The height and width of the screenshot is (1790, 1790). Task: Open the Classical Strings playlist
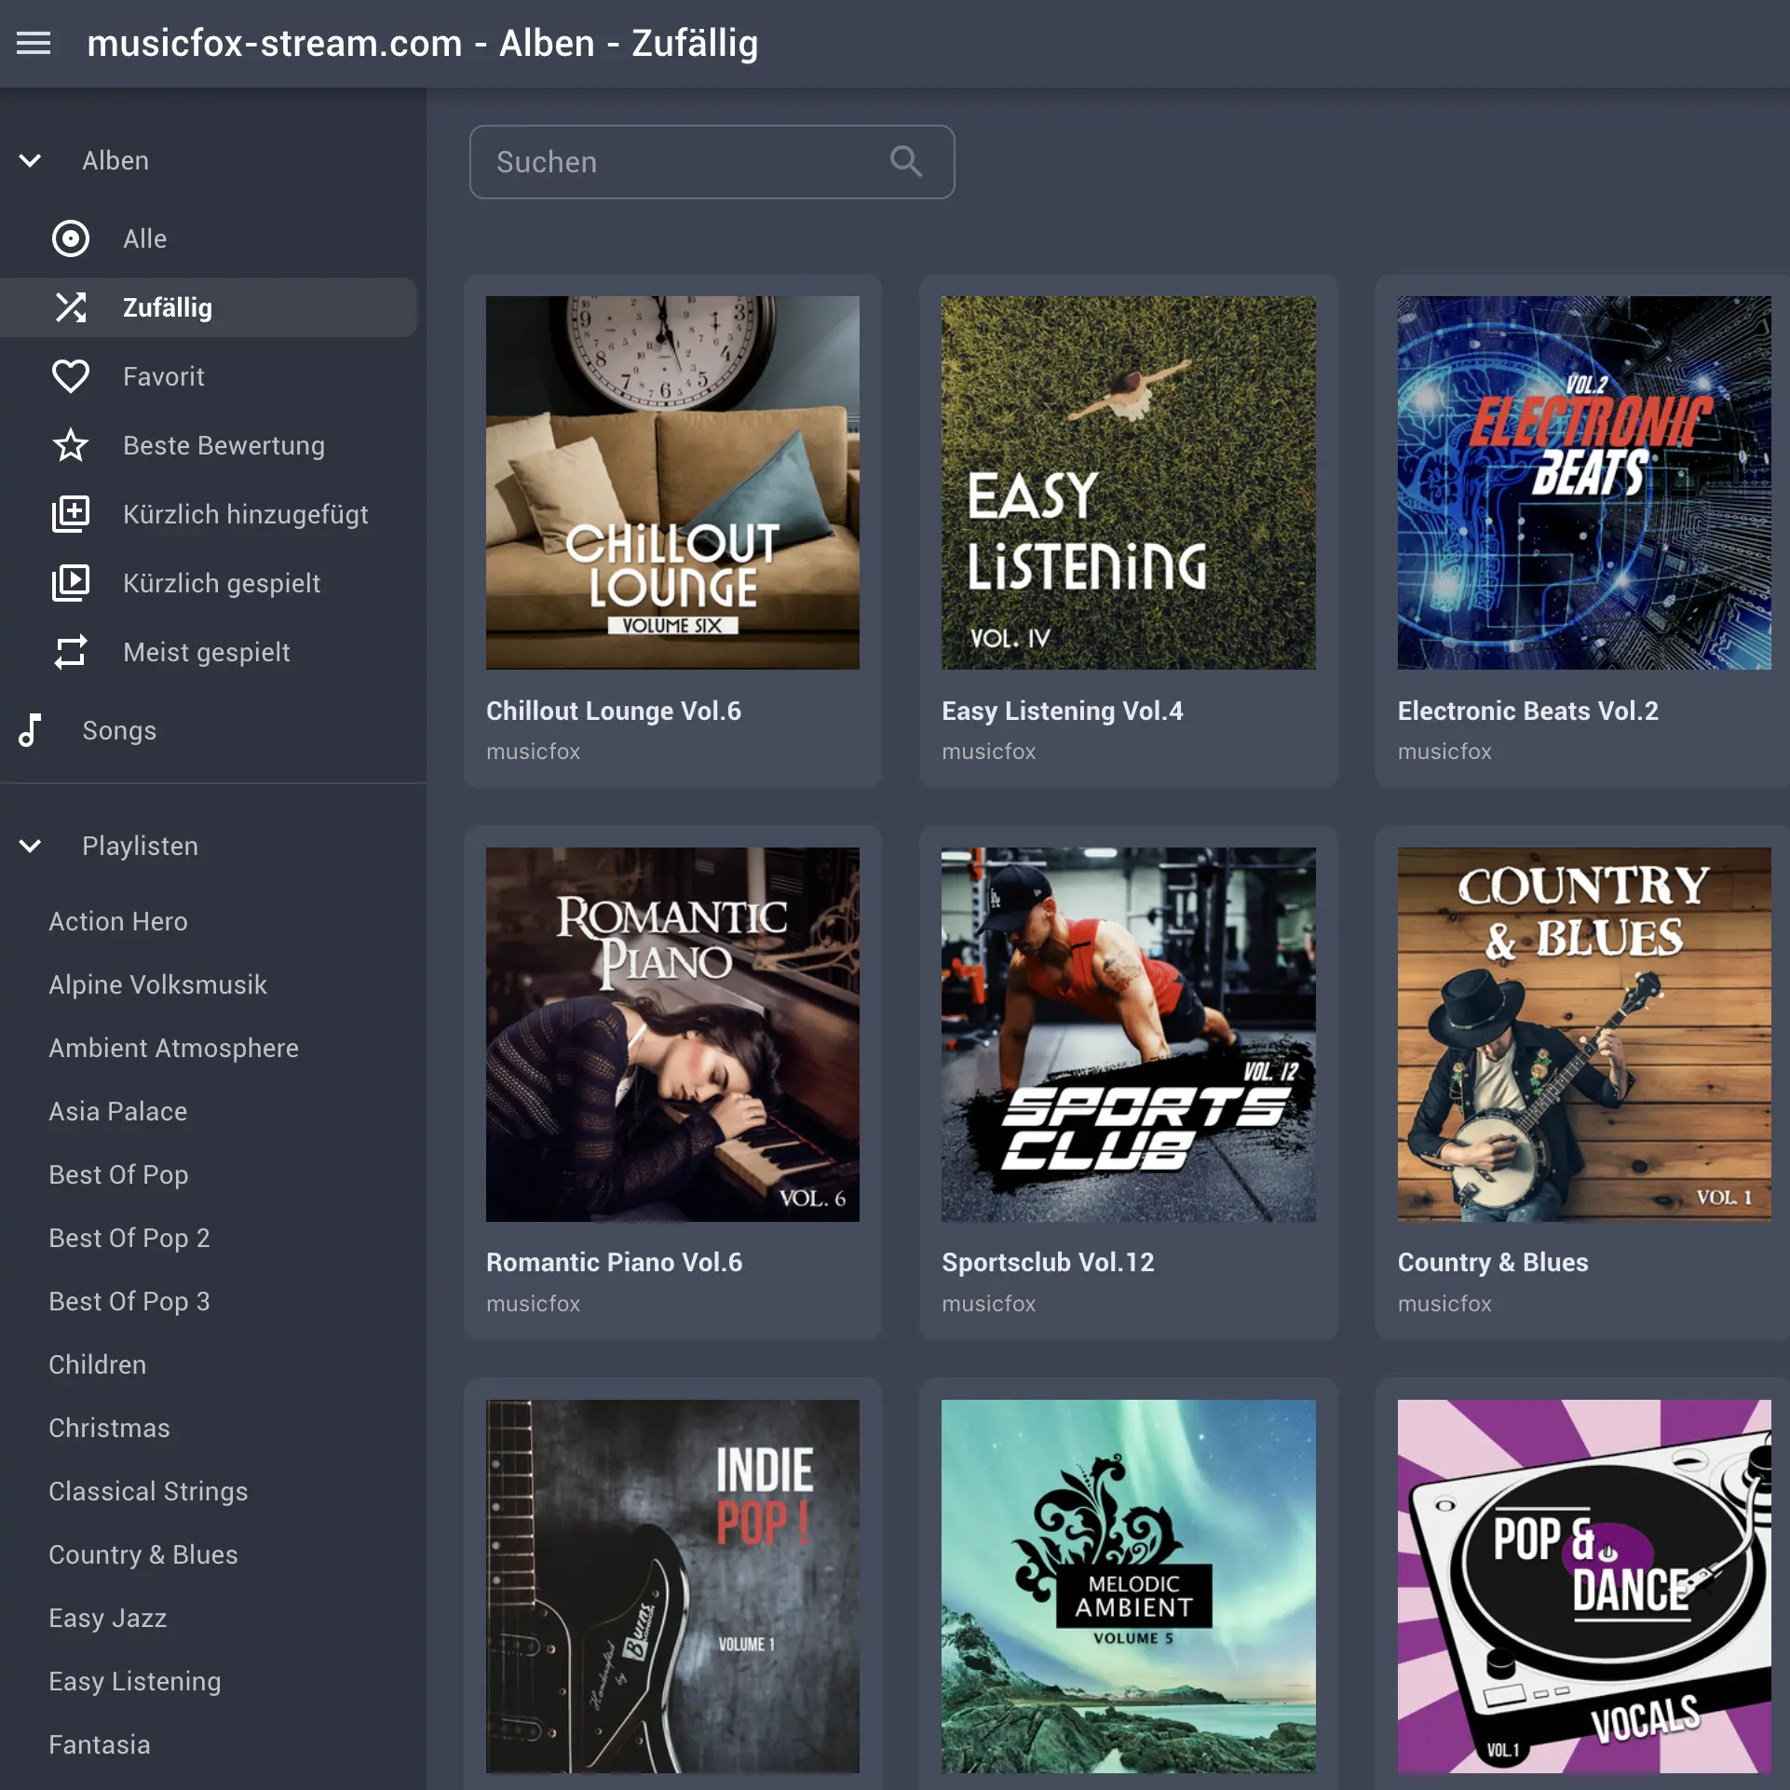tap(148, 1491)
